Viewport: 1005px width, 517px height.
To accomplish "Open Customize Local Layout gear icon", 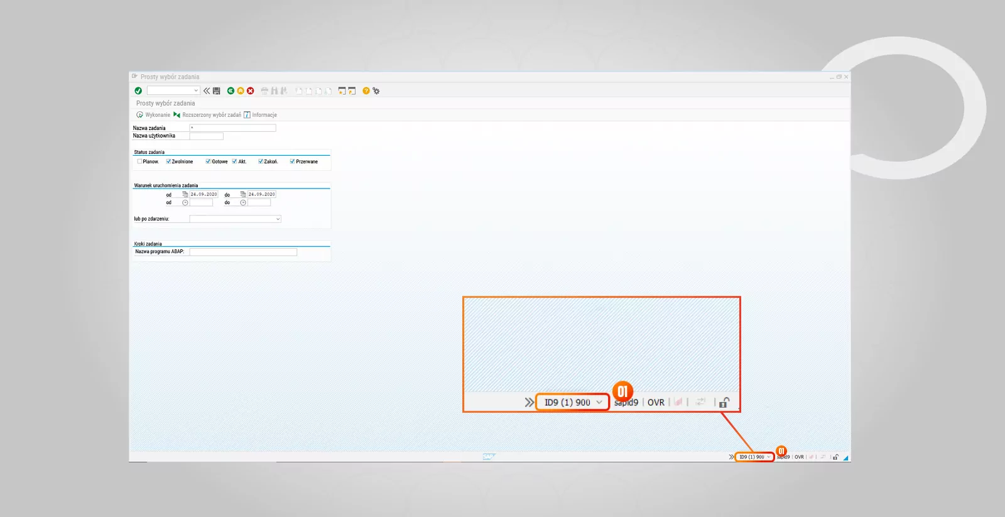I will [376, 91].
